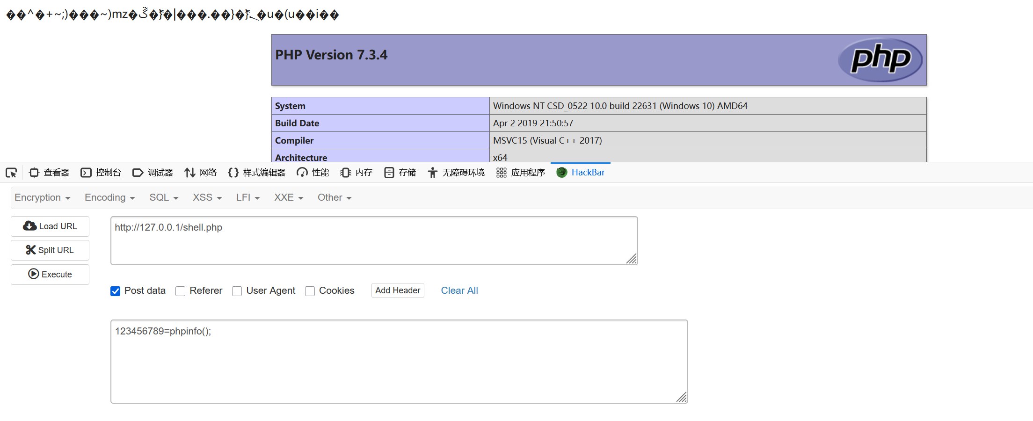Open the Storage (存储) panel icon

[x=389, y=173]
